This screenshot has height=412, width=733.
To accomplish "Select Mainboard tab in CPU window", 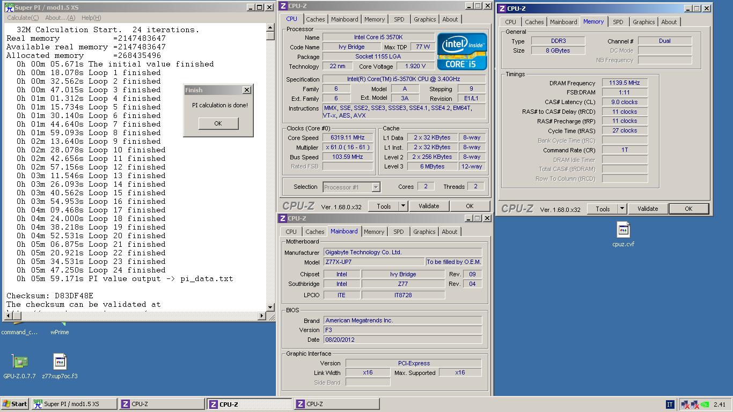I will (344, 19).
